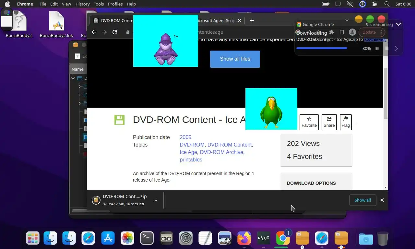Image resolution: width=415 pixels, height=249 pixels.
Task: Open System Preferences gear in dock
Action: coord(186,238)
